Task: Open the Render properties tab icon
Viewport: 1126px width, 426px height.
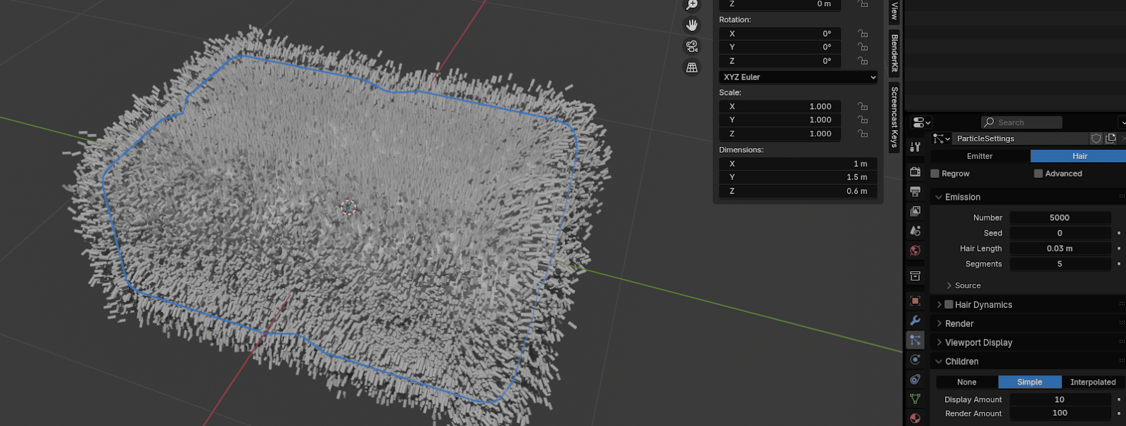Action: (x=915, y=172)
